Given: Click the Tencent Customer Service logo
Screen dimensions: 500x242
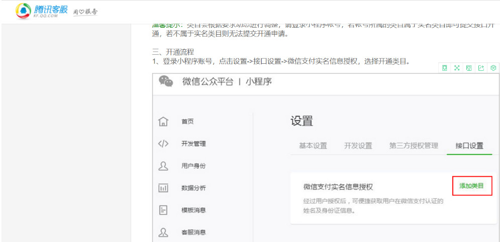Looking at the screenshot, I should point(42,11).
